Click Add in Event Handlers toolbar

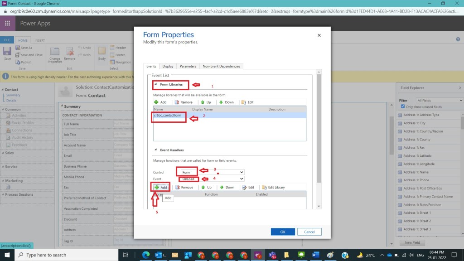160,187
